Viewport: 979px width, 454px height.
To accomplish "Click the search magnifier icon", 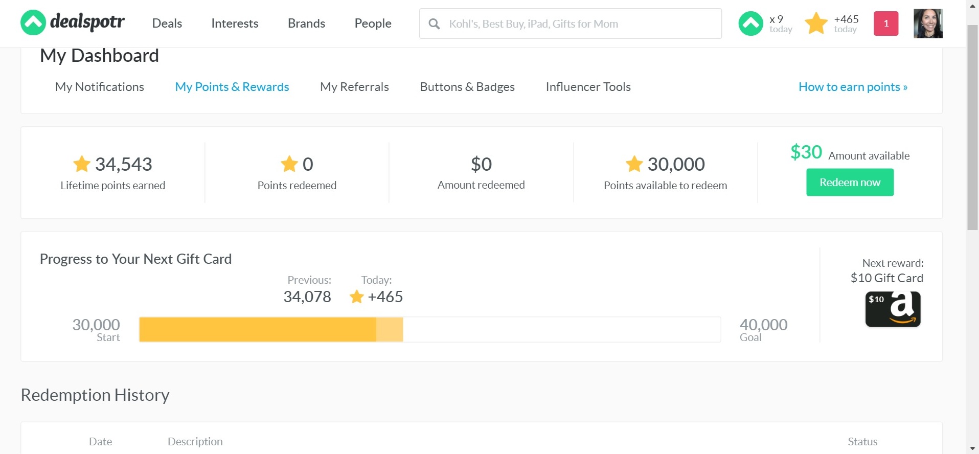I will [x=434, y=24].
